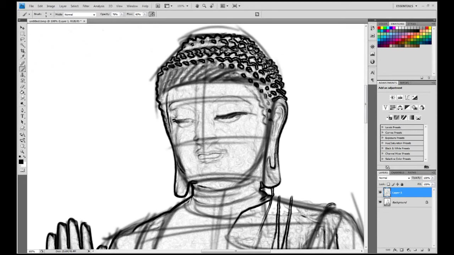454x255 pixels.
Task: Select the Rectangular Marquee tool
Action: click(22, 34)
